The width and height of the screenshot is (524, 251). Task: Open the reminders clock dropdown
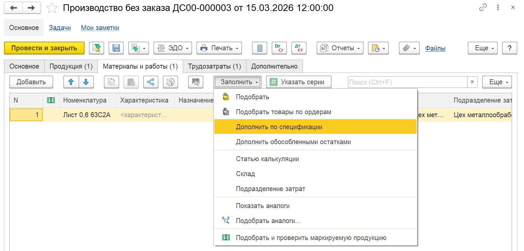(x=378, y=48)
